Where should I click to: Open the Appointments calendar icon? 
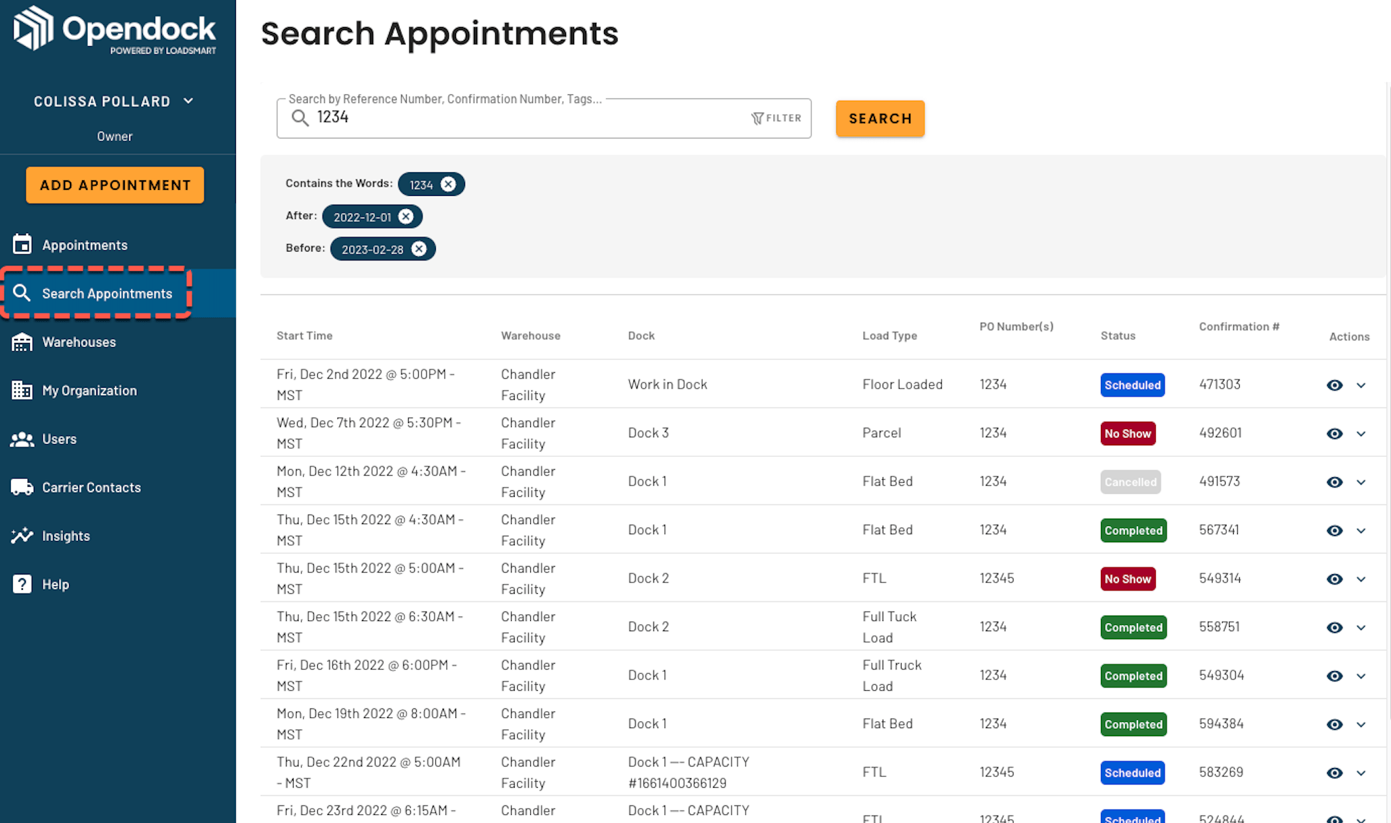22,244
